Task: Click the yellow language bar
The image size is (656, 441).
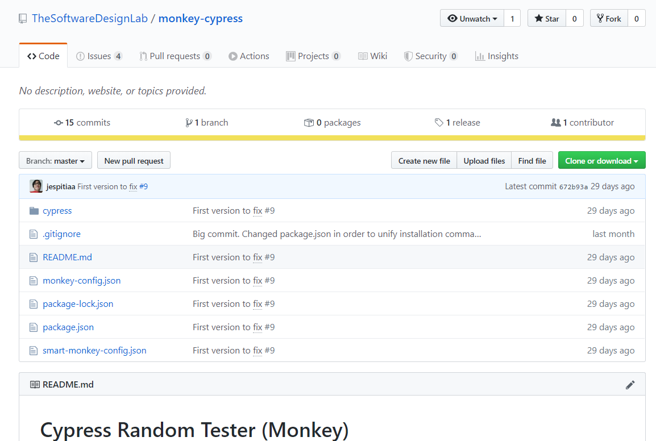Action: [x=332, y=138]
